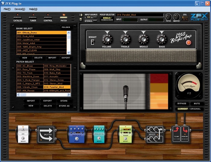211x162 pixels.
Task: Click the Splitter pedal on the pedalboard
Action: coord(46,135)
